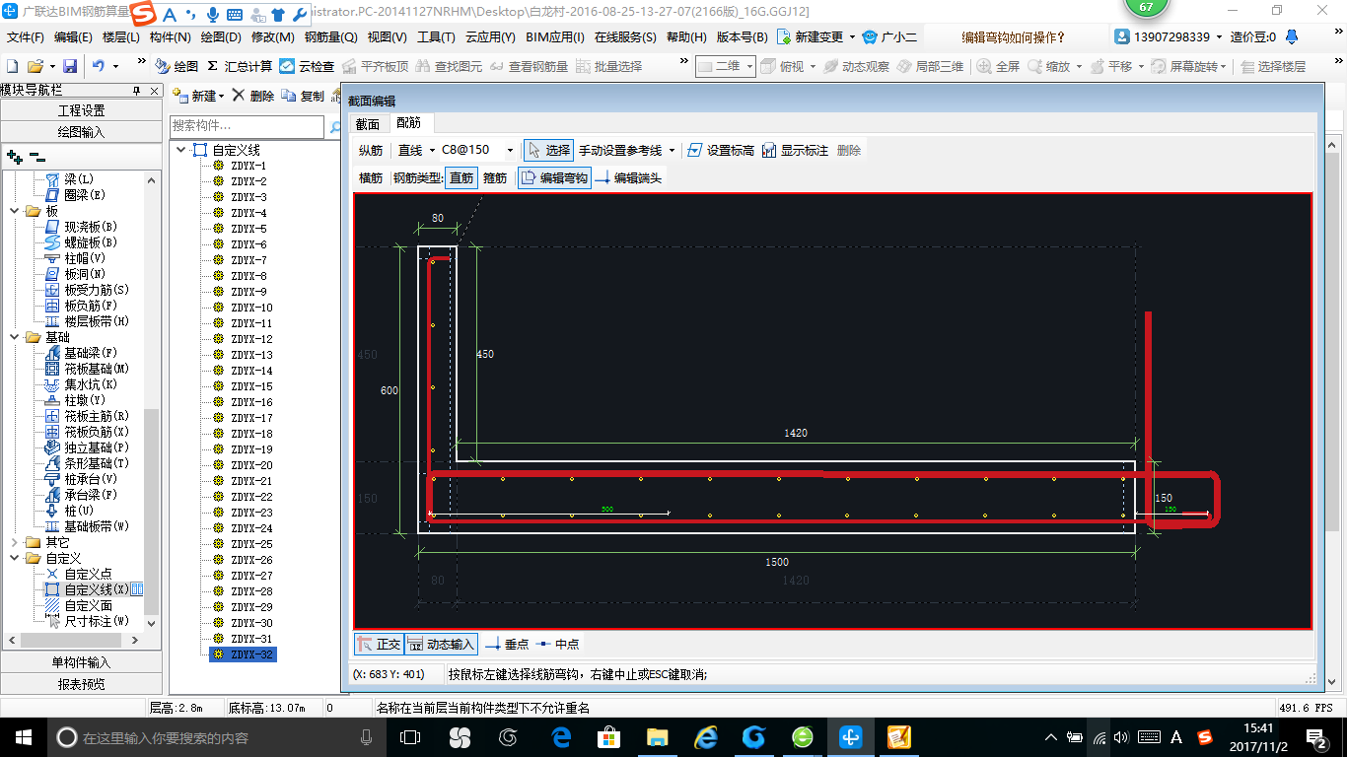Click the new file icon in toolbar
This screenshot has height=757, width=1347.
pos(12,66)
